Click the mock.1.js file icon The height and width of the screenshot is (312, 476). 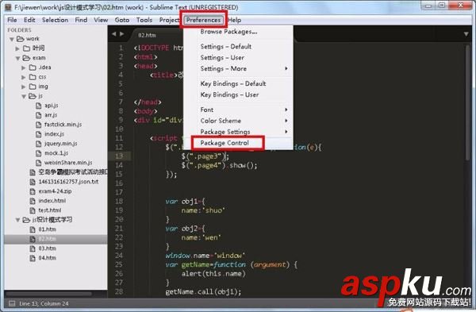click(39, 153)
